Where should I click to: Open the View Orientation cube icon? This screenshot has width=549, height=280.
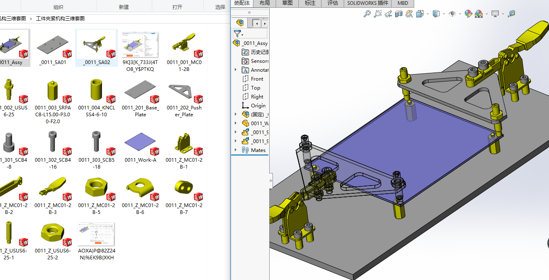420,14
